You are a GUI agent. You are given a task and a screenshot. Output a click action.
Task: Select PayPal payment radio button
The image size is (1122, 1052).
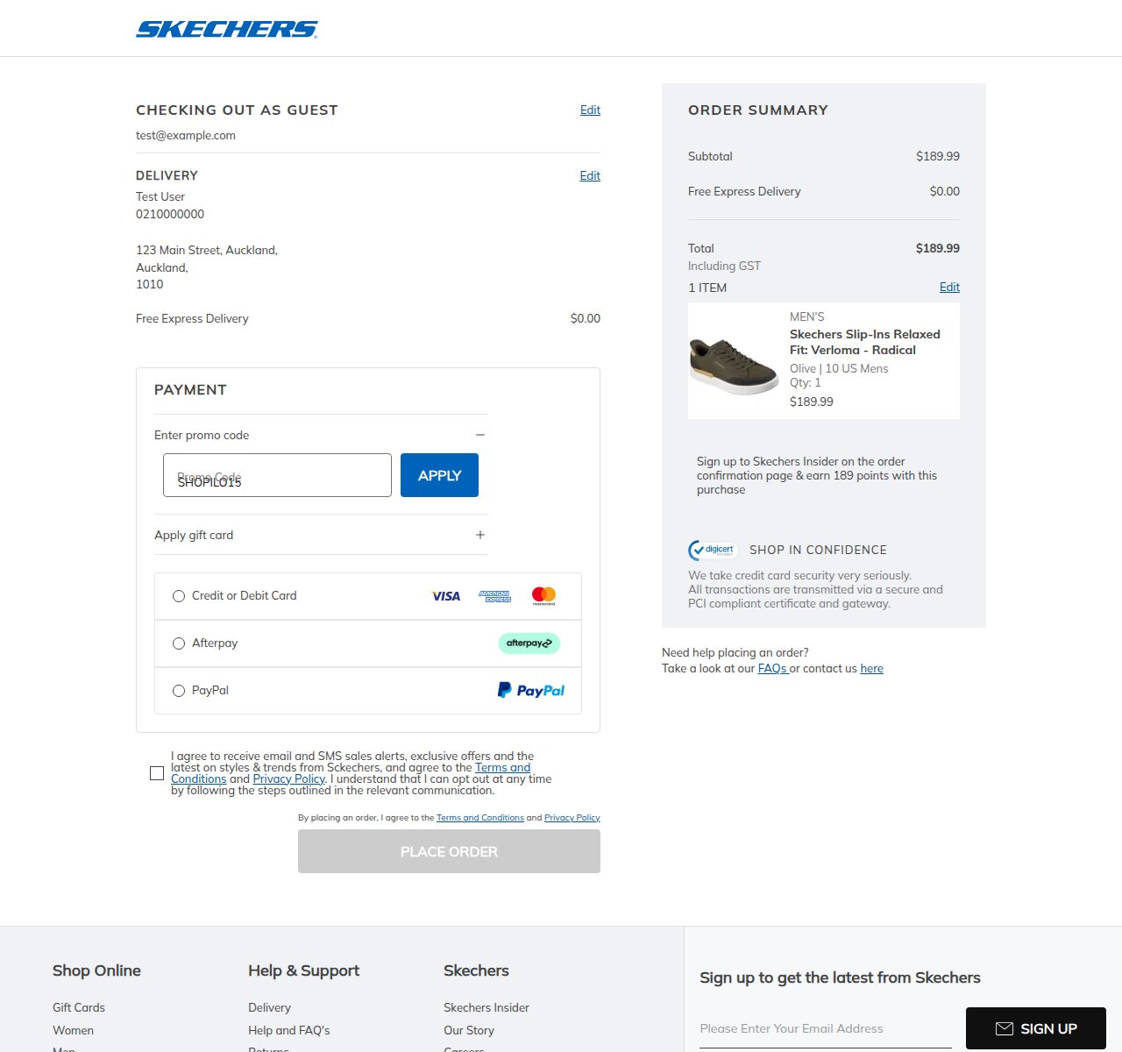click(179, 691)
